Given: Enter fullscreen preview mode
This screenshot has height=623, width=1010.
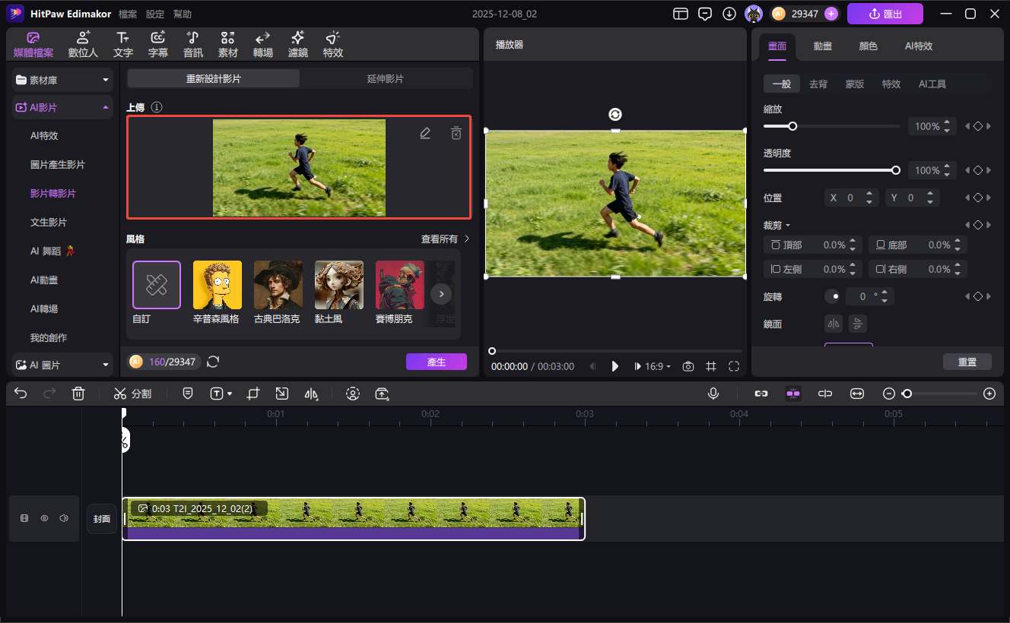Looking at the screenshot, I should (734, 366).
